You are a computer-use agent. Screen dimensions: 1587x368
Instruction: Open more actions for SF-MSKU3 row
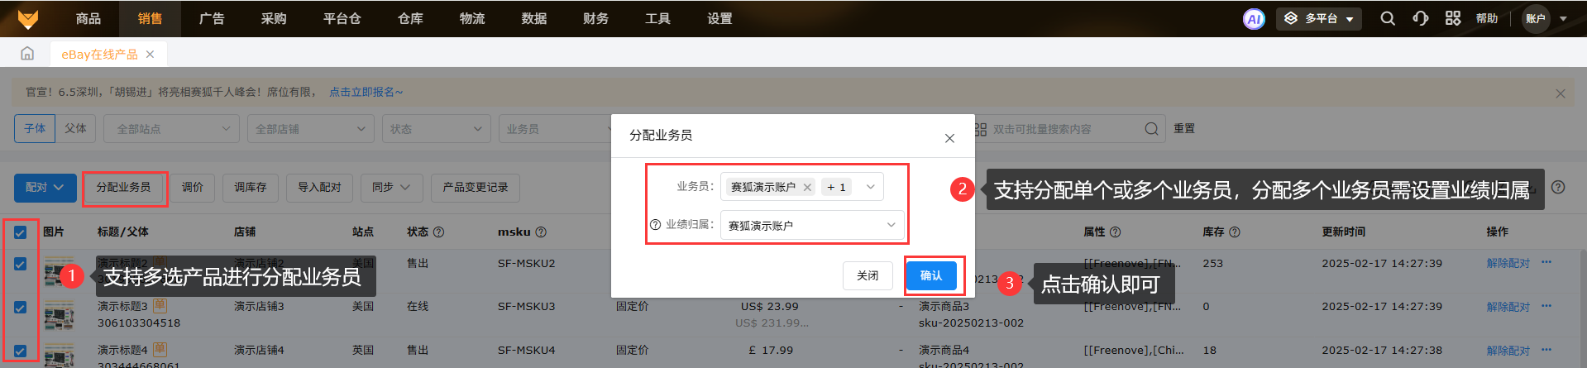coord(1546,306)
